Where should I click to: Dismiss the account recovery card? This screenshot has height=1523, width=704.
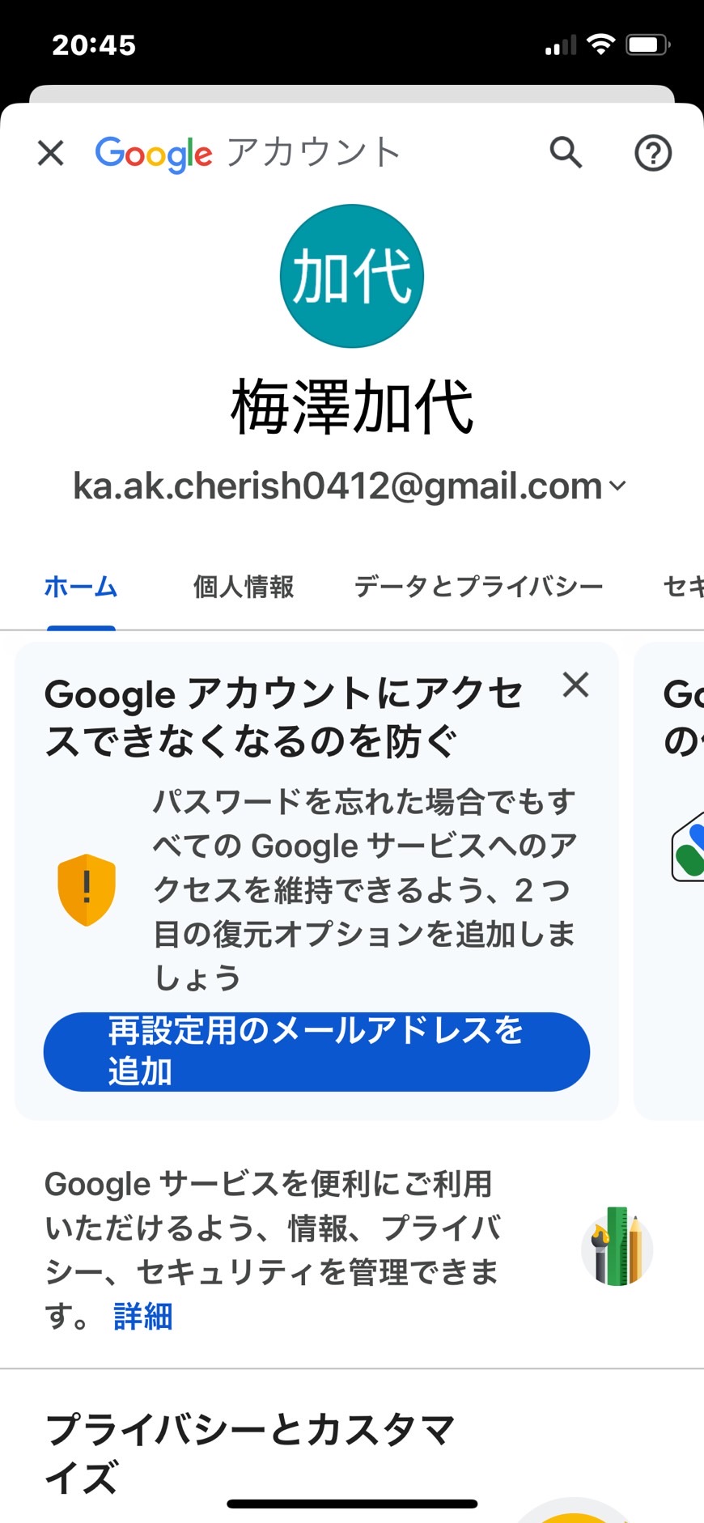[x=575, y=685]
